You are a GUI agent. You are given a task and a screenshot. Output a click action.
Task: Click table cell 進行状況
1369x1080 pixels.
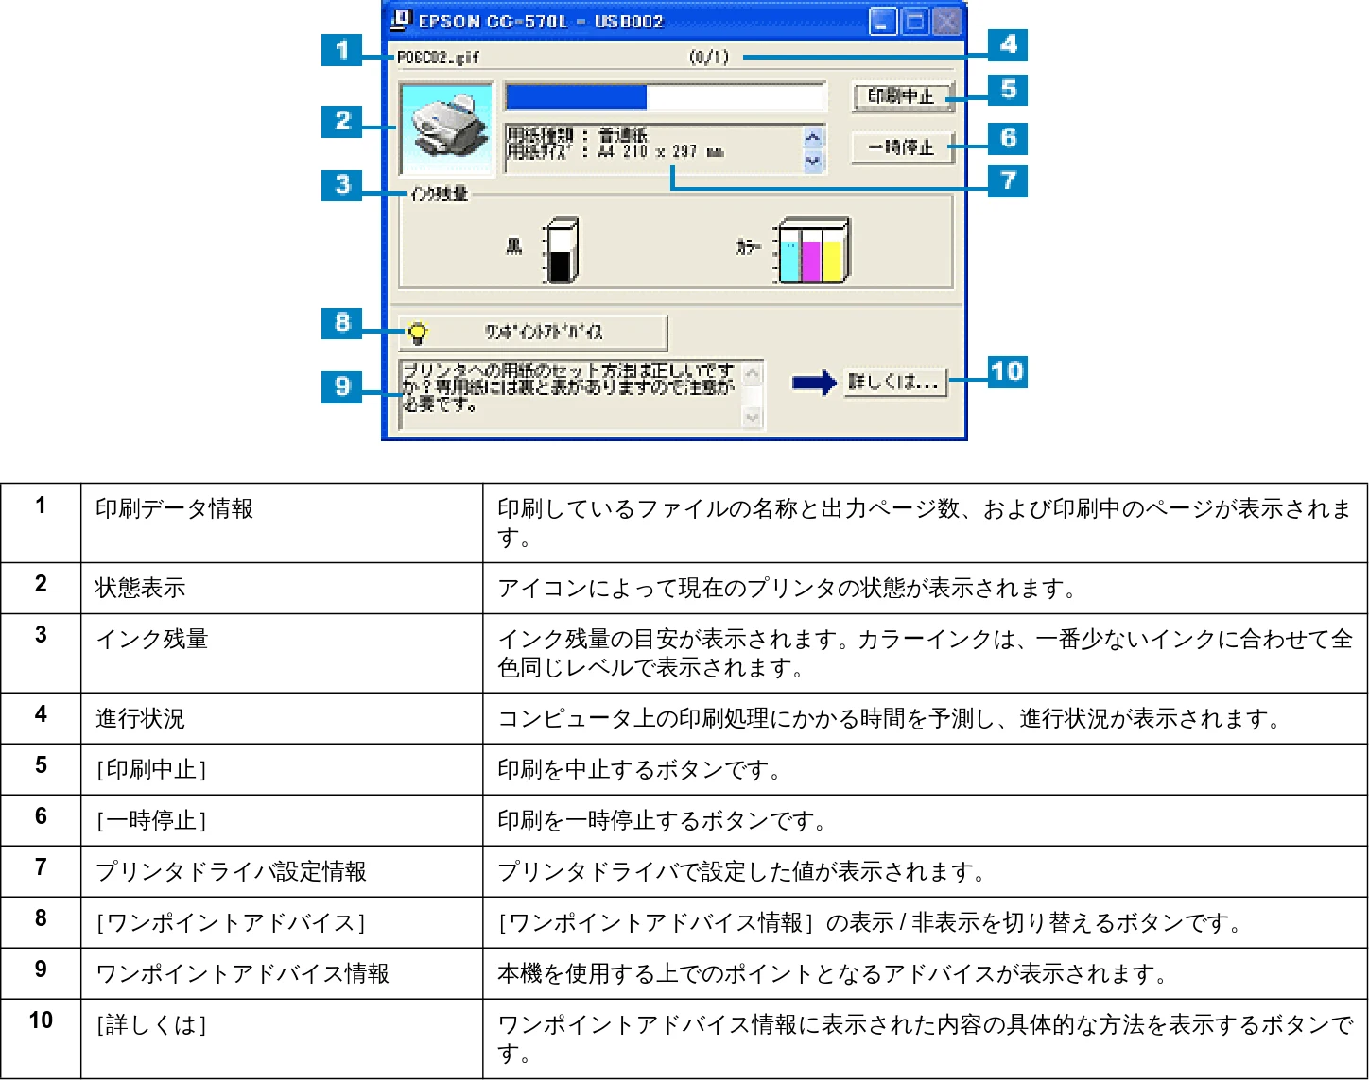click(x=282, y=719)
